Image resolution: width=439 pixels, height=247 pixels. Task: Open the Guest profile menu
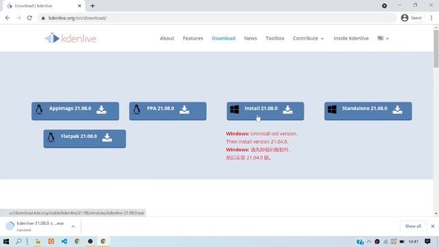[412, 18]
